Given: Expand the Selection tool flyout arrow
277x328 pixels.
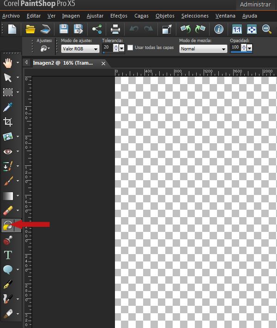Looking at the screenshot, I should (x=18, y=92).
